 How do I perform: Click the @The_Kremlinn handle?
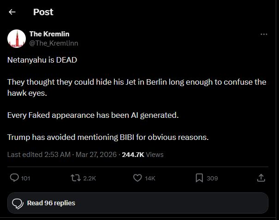[53, 43]
